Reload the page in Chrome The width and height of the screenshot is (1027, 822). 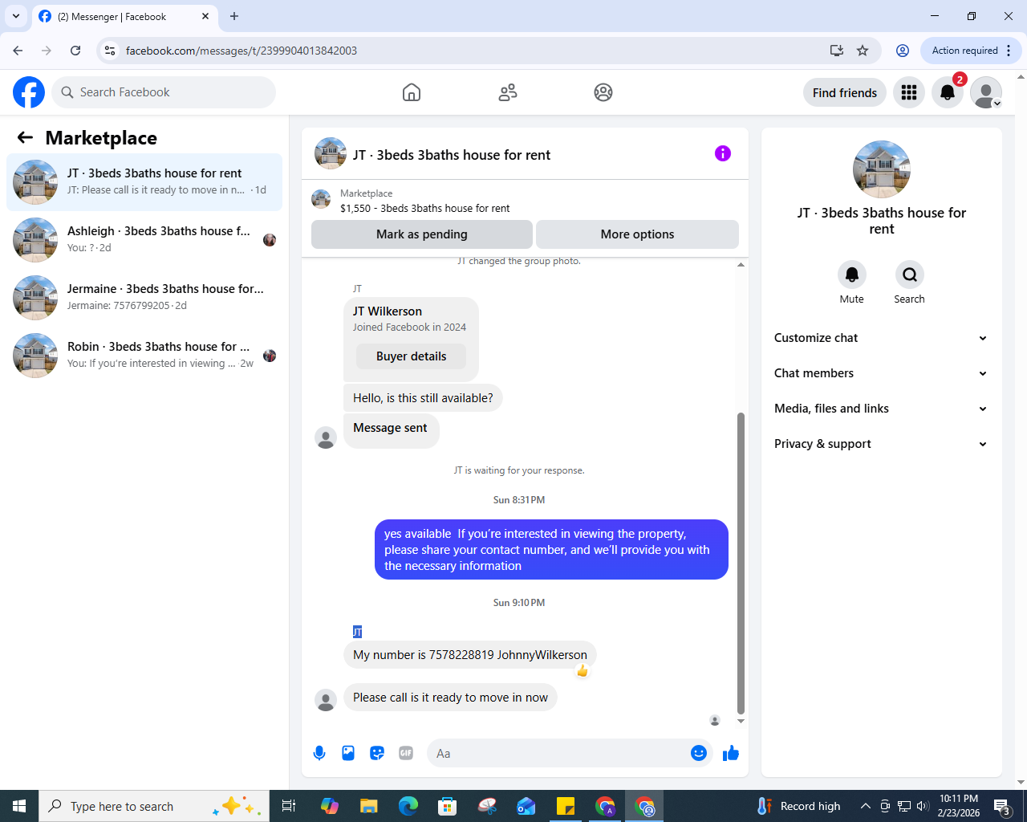point(75,51)
